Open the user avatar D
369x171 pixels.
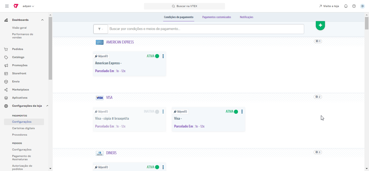[x=363, y=6]
